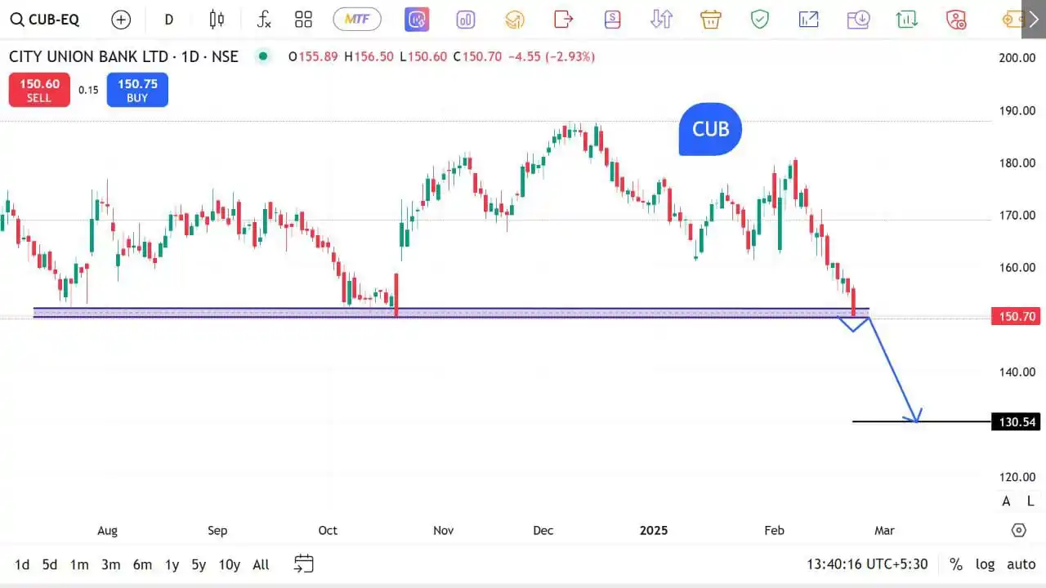The width and height of the screenshot is (1046, 588).
Task: Open the indicators fx tool
Action: 263,19
